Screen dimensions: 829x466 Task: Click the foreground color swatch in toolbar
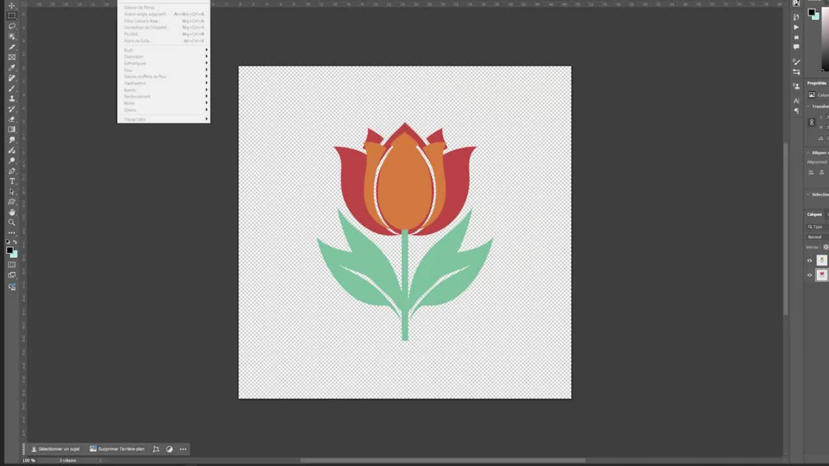coord(9,250)
